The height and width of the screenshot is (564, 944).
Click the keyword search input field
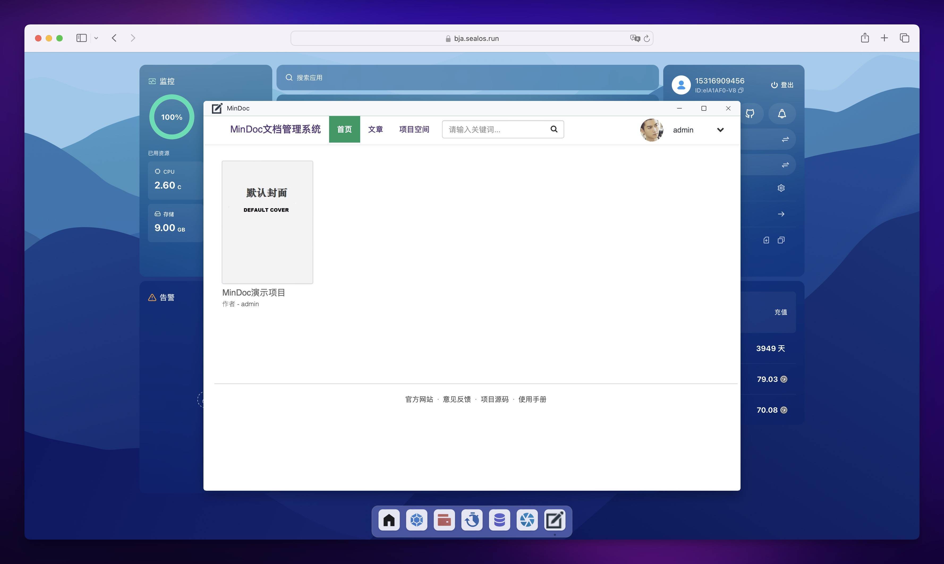(494, 130)
